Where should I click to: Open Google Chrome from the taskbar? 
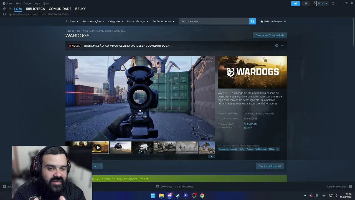coord(202,196)
